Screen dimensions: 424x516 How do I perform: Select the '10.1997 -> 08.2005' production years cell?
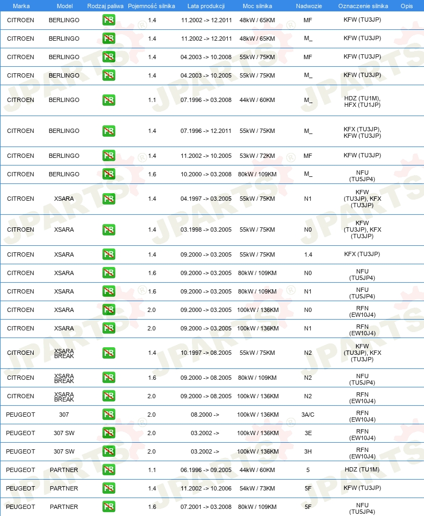[206, 353]
